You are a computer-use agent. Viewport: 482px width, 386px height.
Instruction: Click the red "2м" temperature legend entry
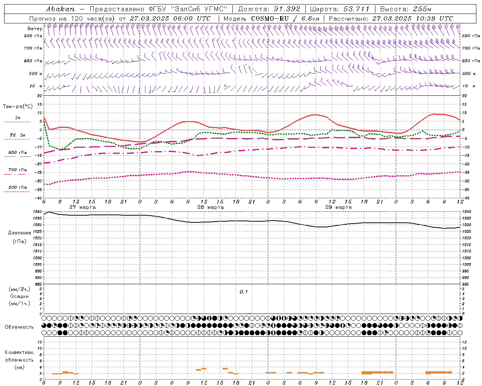pos(18,118)
